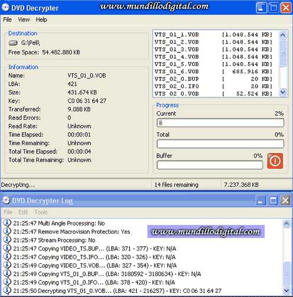This screenshot has height=297, width=293.
Task: Open the Tools menu in the Log window
Action: click(41, 212)
